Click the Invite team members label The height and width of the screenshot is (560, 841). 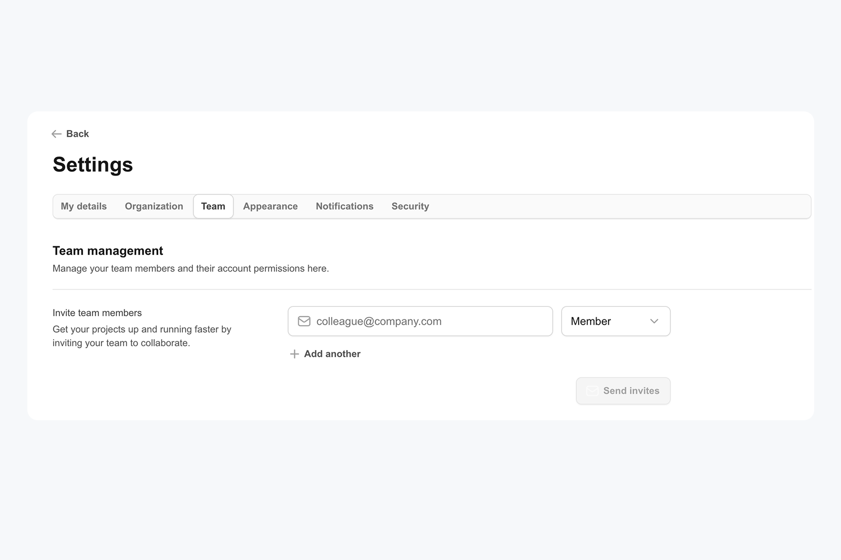pyautogui.click(x=97, y=313)
